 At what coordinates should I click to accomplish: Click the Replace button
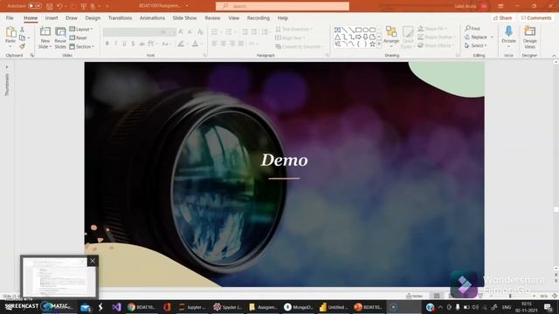pos(476,37)
